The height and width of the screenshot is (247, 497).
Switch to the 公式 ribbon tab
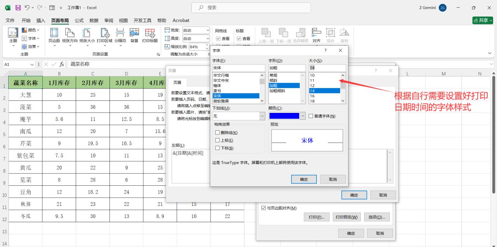click(79, 21)
